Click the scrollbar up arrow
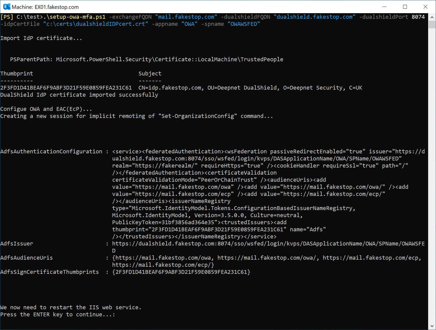 coord(432,17)
